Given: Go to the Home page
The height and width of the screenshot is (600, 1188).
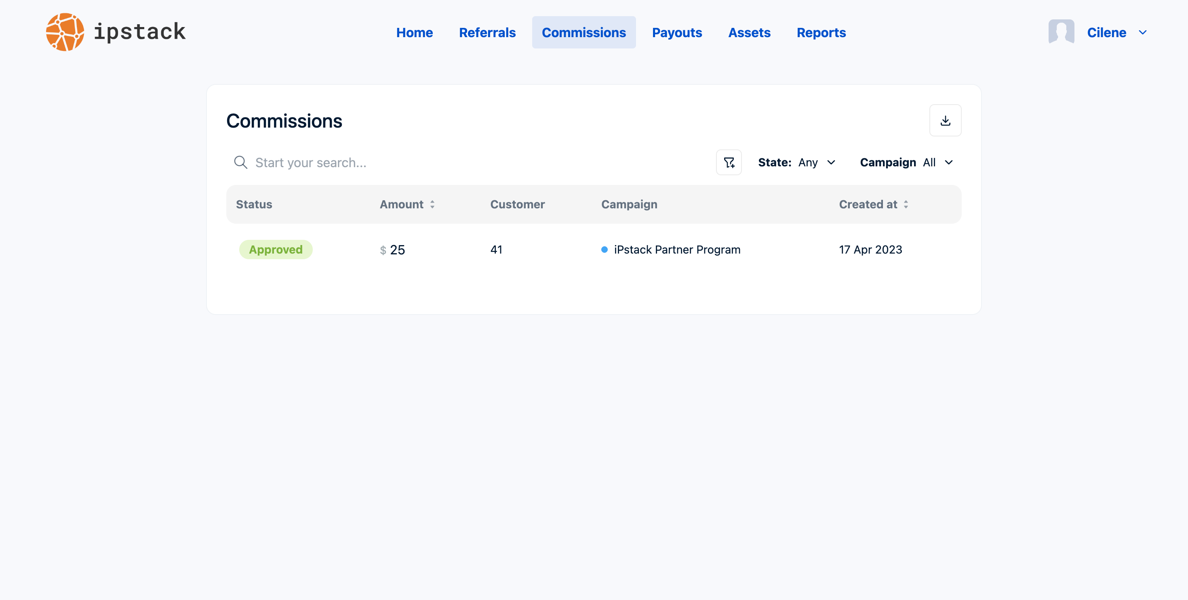Looking at the screenshot, I should point(414,32).
